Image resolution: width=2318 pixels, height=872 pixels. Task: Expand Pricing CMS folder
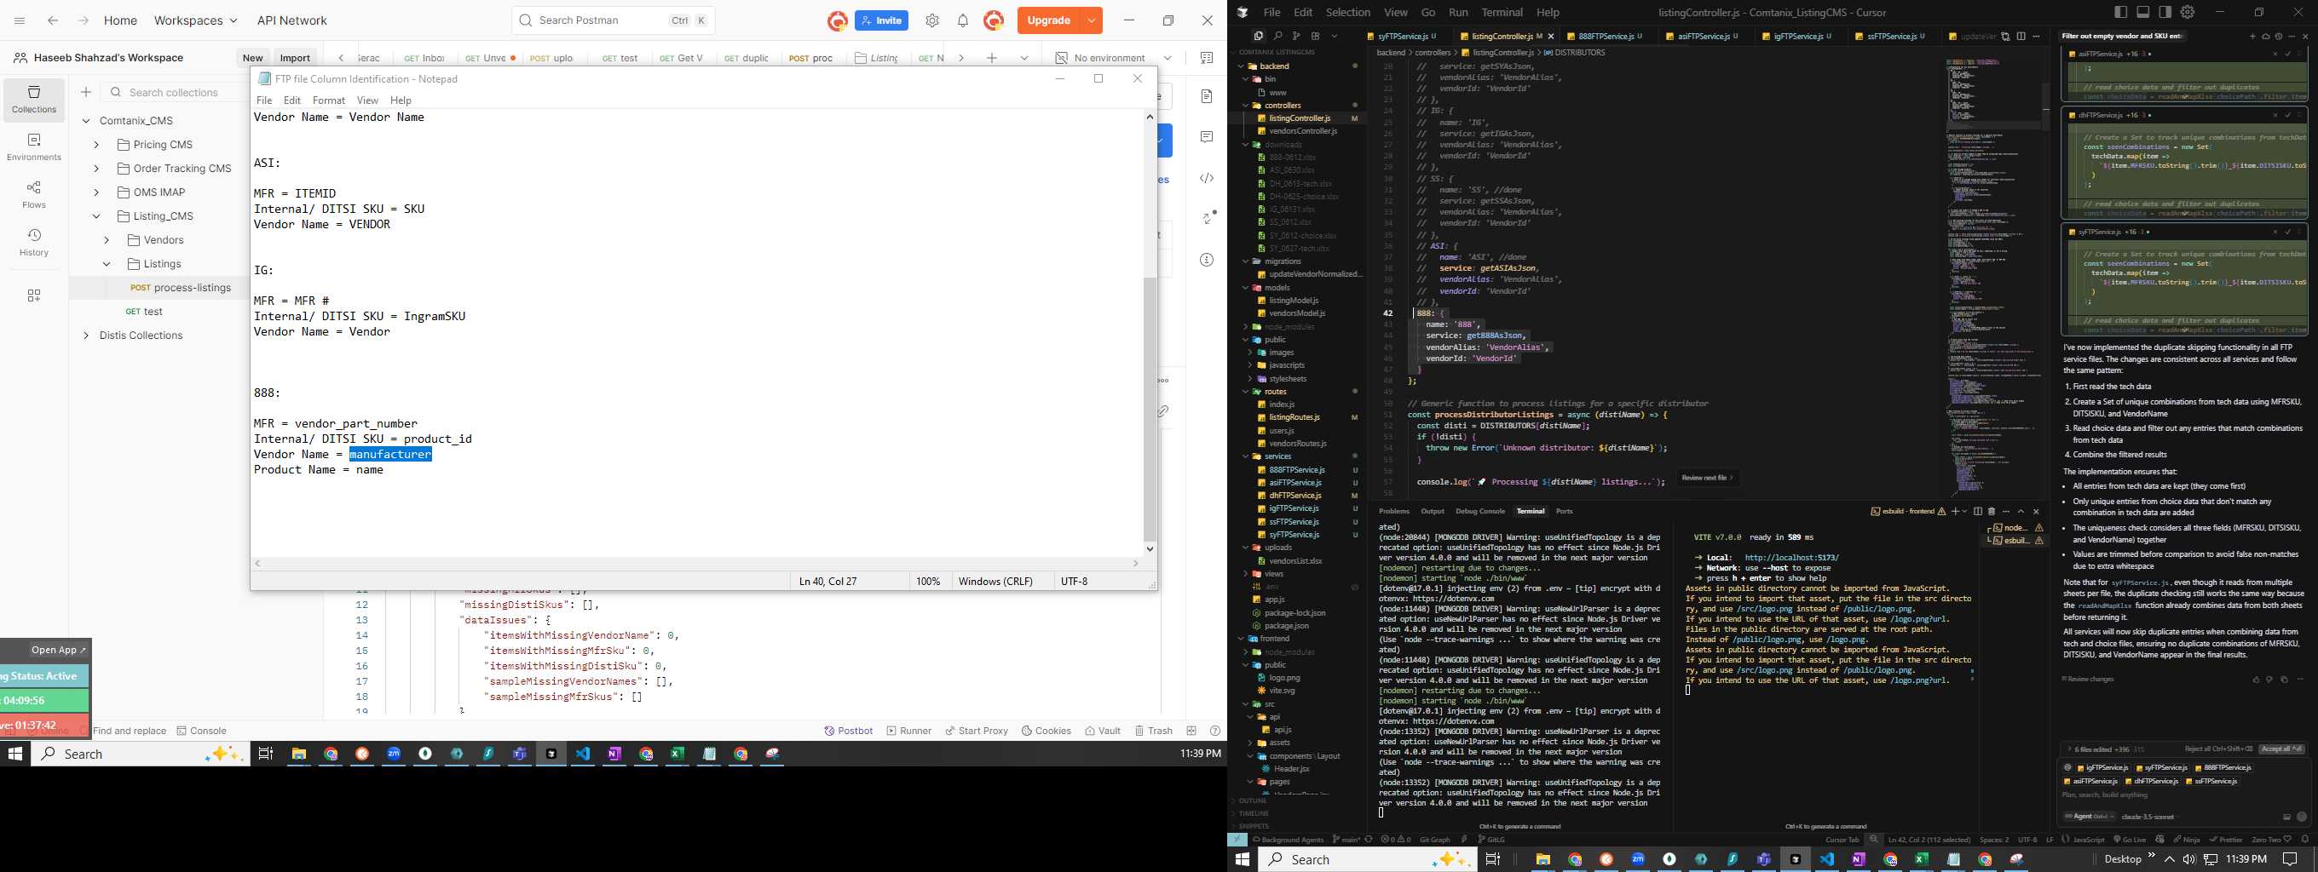(x=96, y=145)
